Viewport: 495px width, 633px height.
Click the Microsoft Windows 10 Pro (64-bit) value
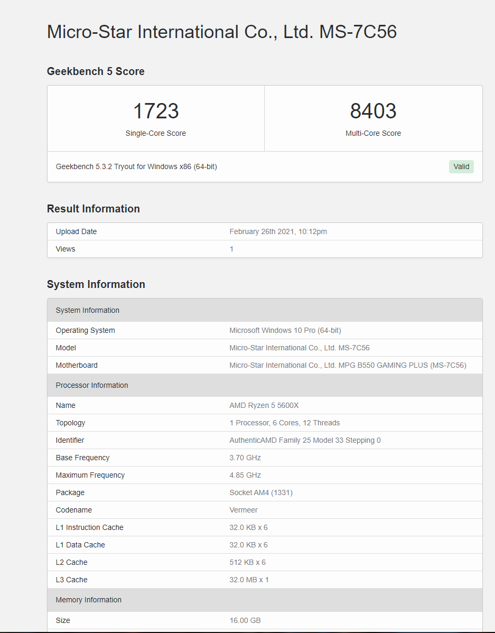(285, 330)
